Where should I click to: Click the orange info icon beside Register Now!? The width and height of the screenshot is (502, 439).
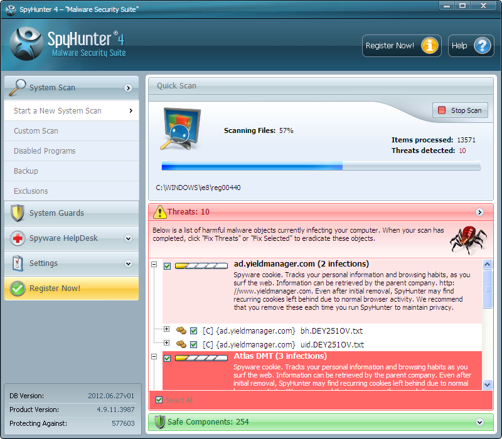429,46
